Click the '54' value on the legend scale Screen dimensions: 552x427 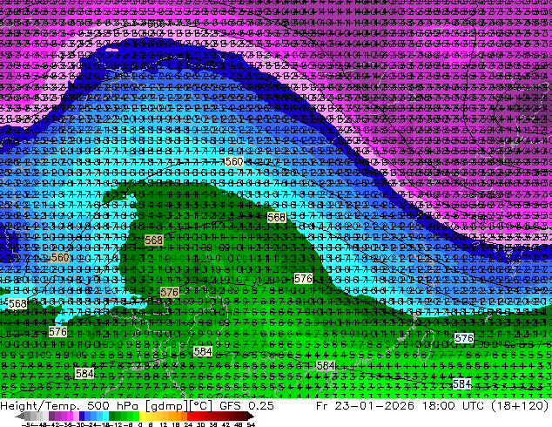[251, 424]
